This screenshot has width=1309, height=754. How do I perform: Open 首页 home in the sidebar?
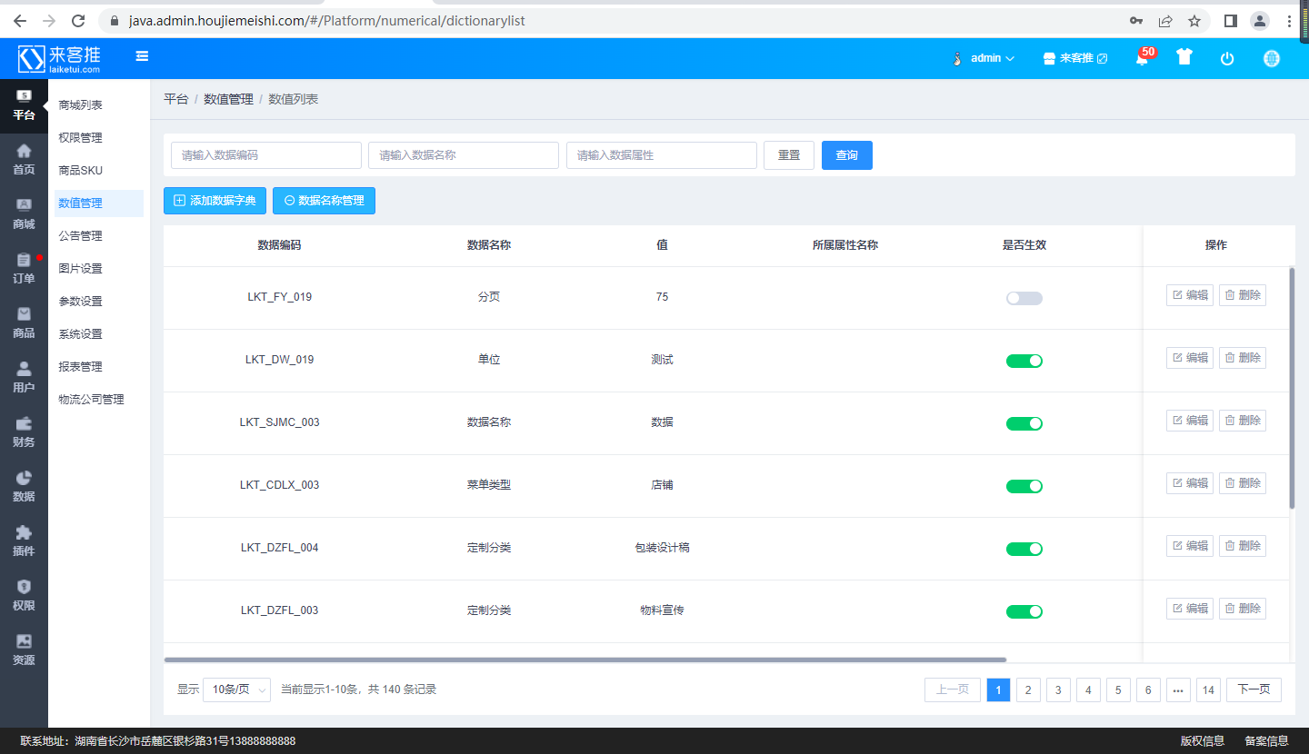point(24,159)
